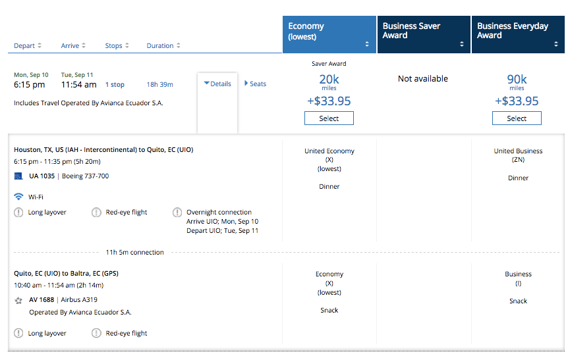Click the Overnight connection warning icon

tap(177, 213)
